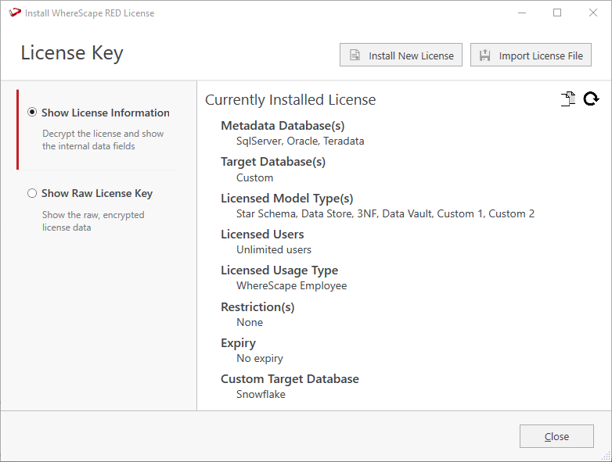The width and height of the screenshot is (612, 462).
Task: Select the Show License Information radio option
Action: tap(32, 113)
